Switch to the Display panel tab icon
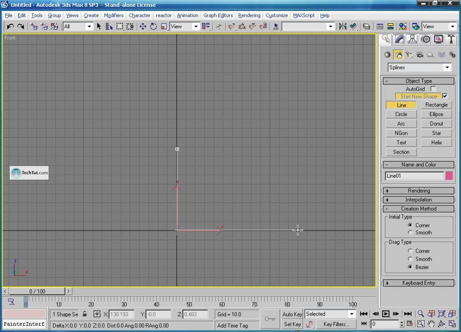 438,39
